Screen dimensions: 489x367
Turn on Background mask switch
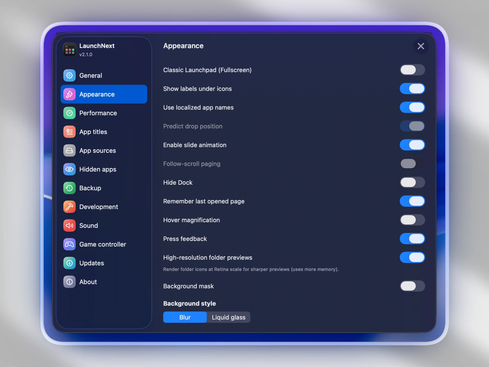point(412,286)
